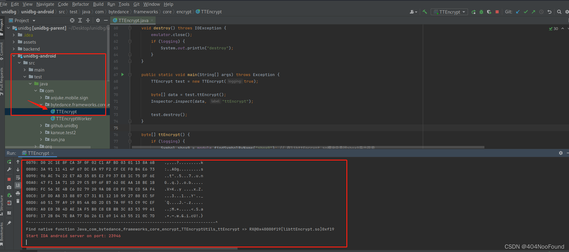This screenshot has width=569, height=252.
Task: Click the Git rollback icon
Action: point(549,12)
